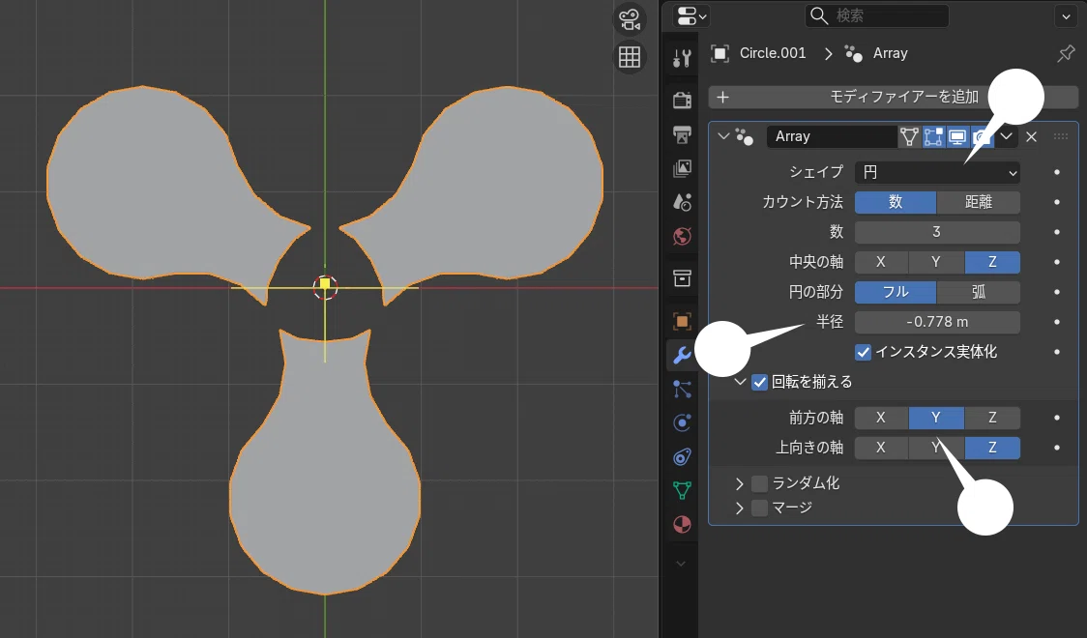Select 数 as count method
This screenshot has height=638, width=1087.
pyautogui.click(x=896, y=202)
